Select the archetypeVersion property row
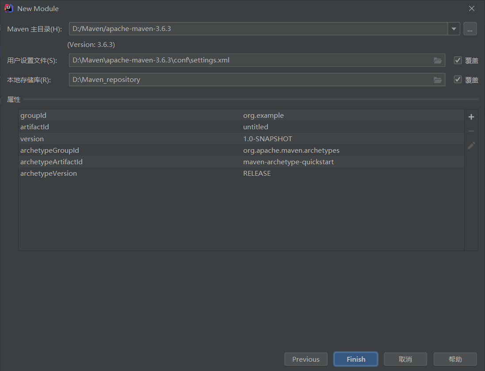The width and height of the screenshot is (485, 371). [x=241, y=174]
